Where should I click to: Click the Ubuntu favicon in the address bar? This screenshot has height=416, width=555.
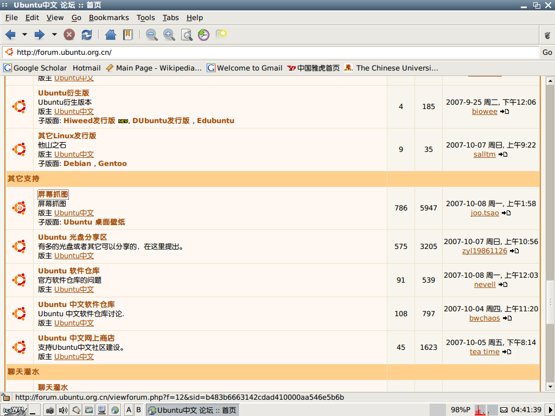[10, 53]
